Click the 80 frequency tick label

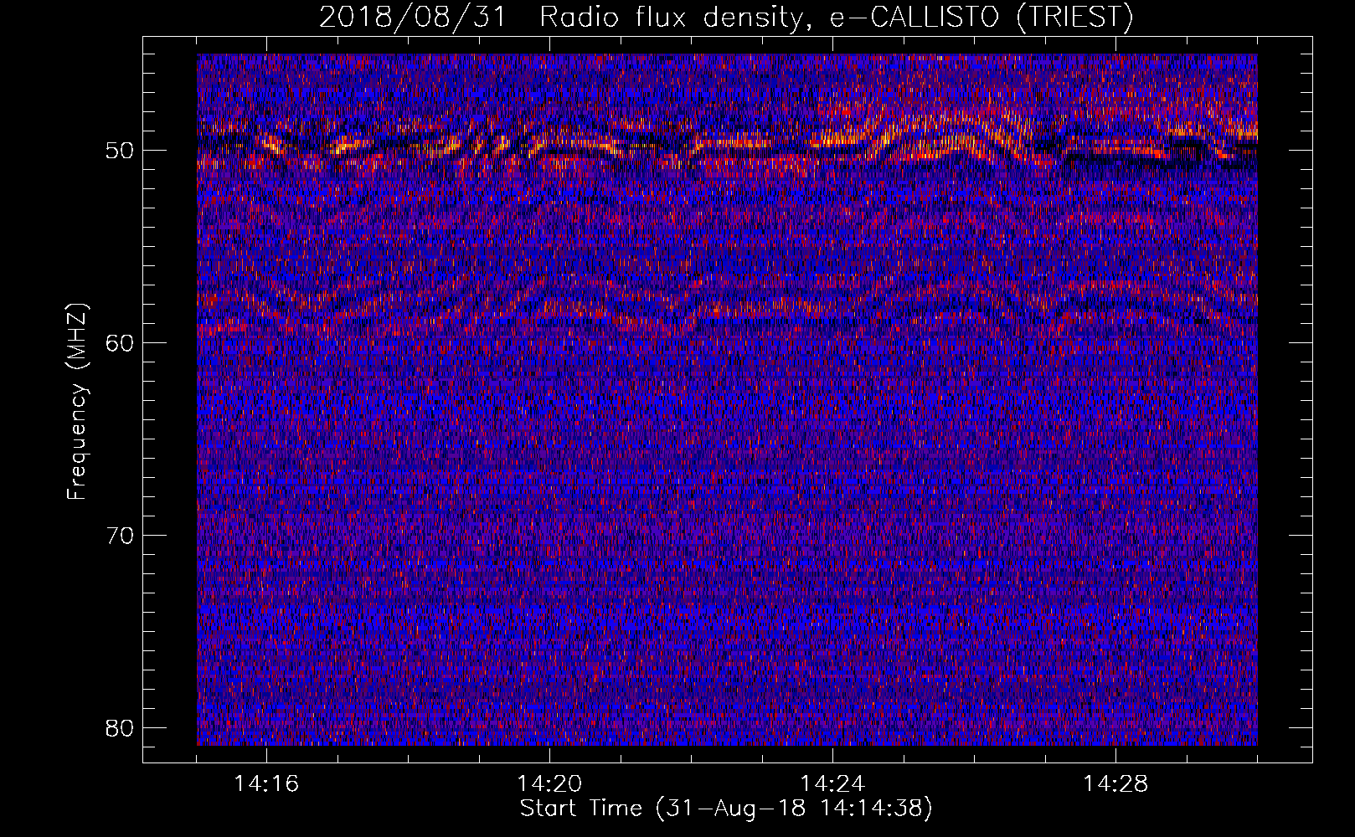tap(121, 728)
